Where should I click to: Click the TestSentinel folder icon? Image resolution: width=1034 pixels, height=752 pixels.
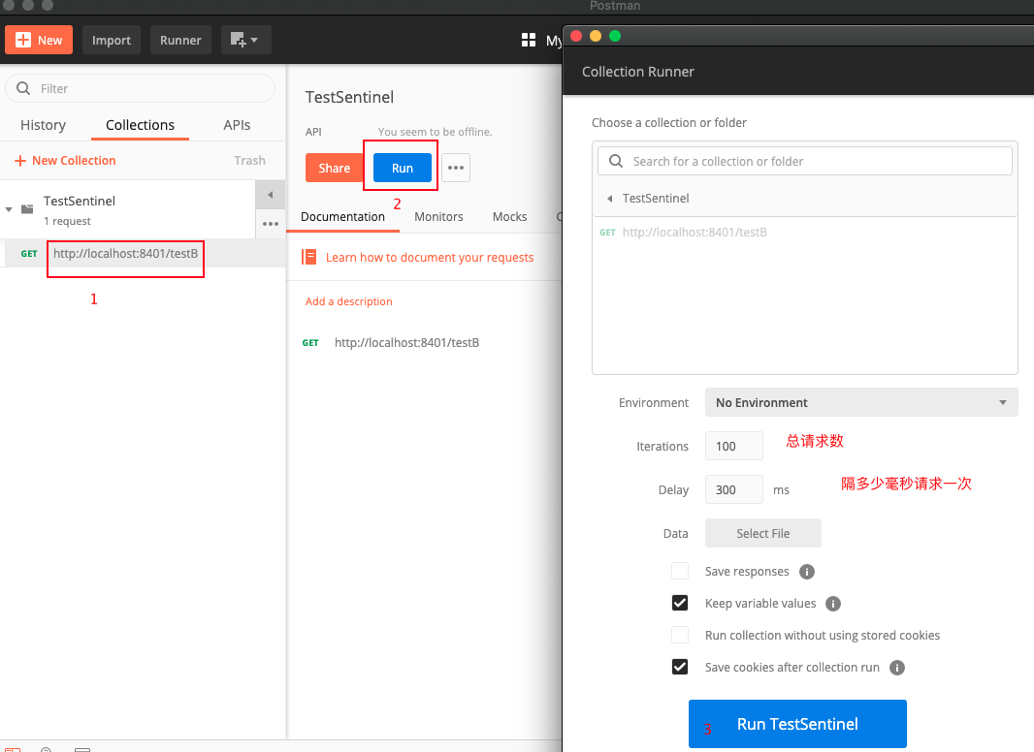point(27,209)
